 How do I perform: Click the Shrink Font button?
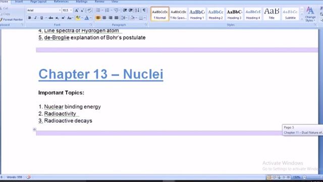click(x=82, y=10)
